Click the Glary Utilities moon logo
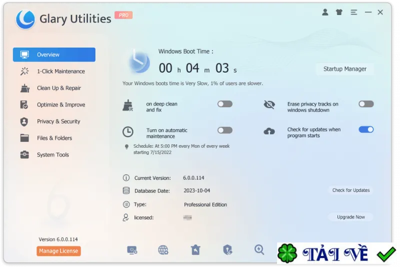400x267 pixels. click(25, 20)
